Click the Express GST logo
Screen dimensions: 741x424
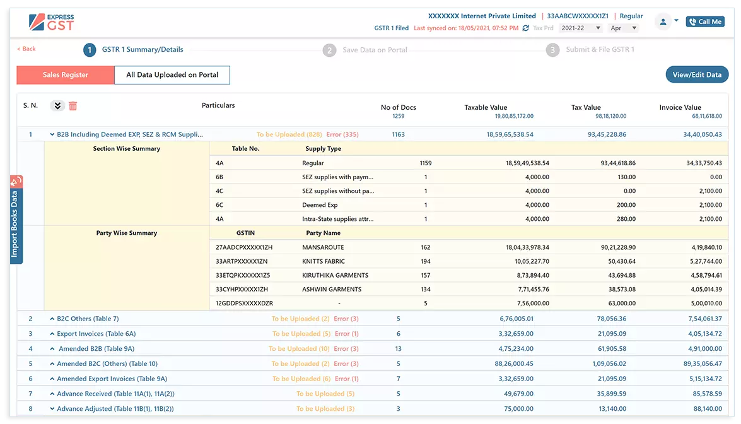pyautogui.click(x=52, y=22)
